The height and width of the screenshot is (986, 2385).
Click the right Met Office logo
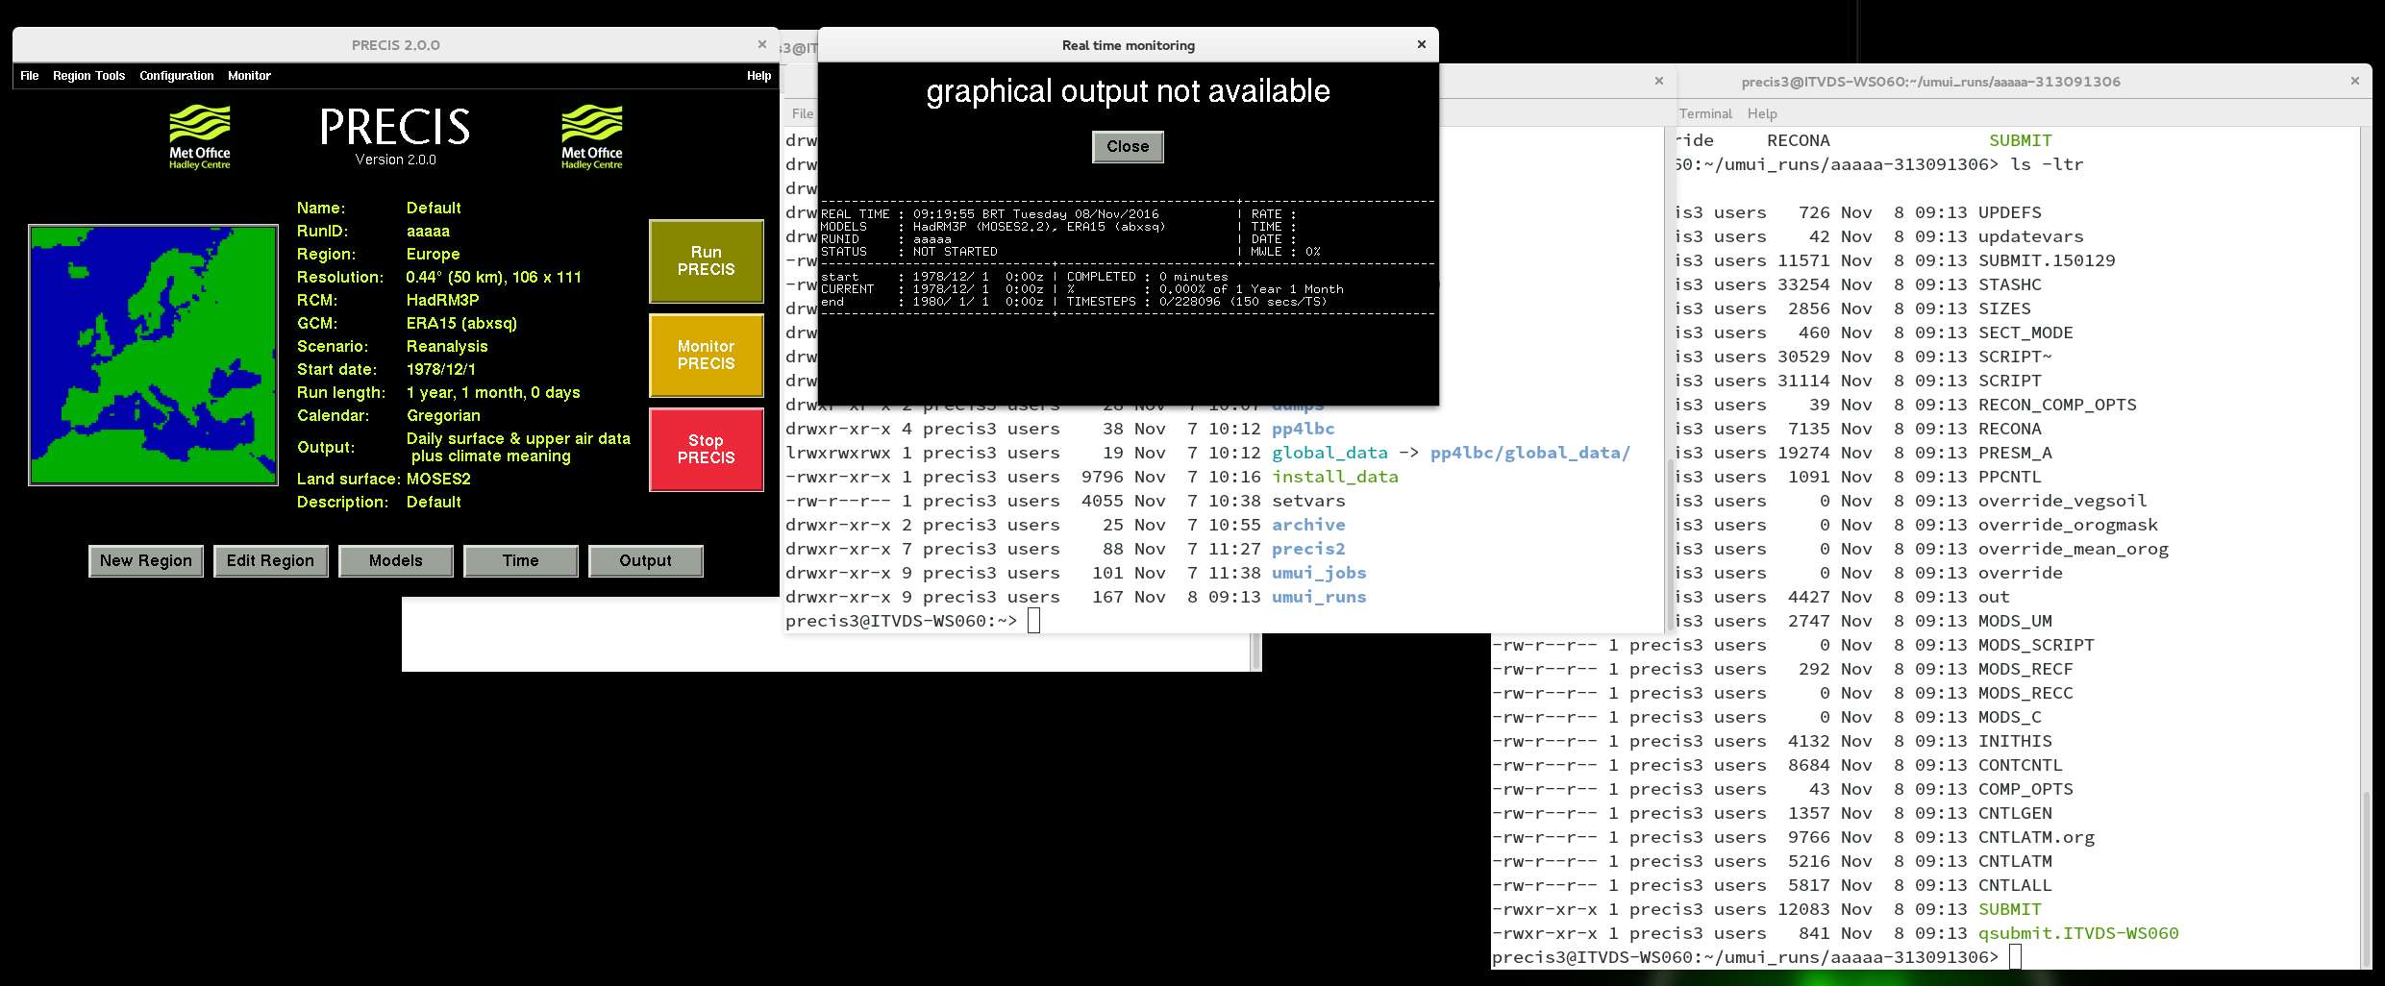click(x=592, y=137)
